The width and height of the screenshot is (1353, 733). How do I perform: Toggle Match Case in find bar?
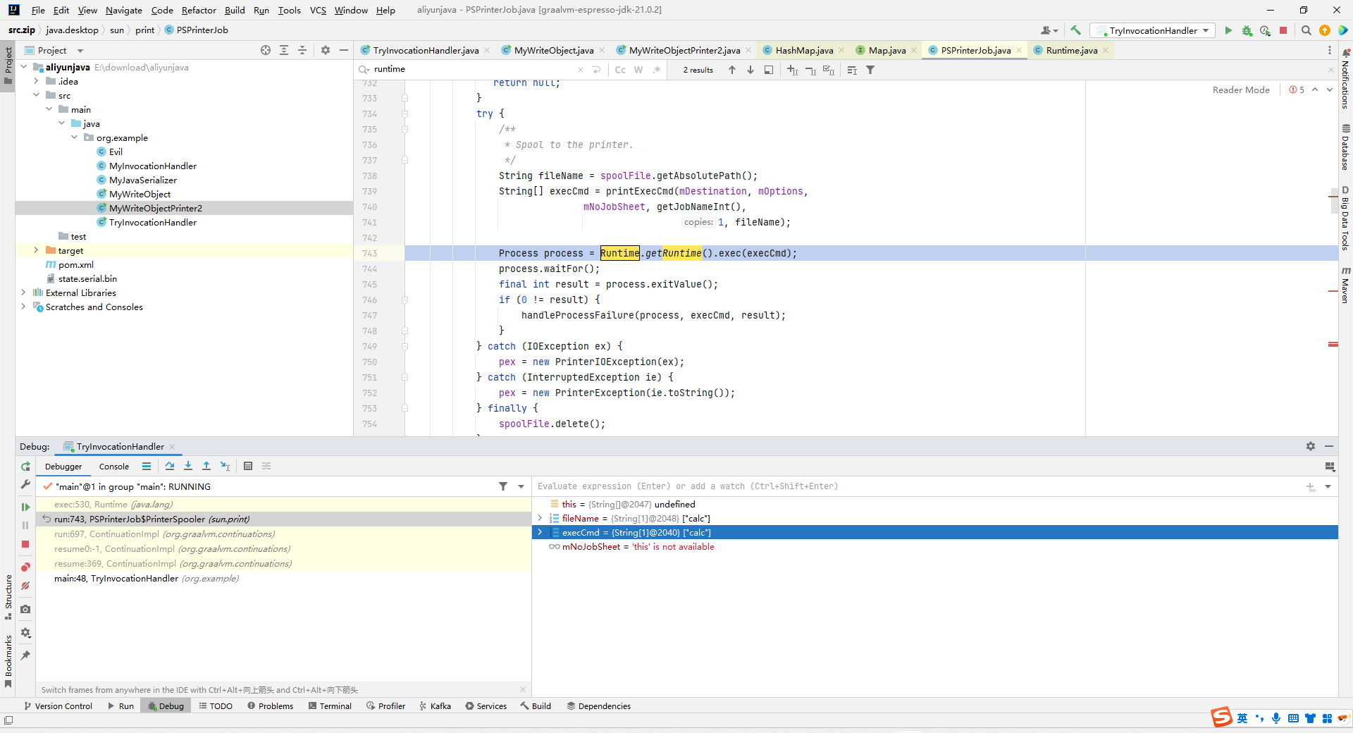620,70
